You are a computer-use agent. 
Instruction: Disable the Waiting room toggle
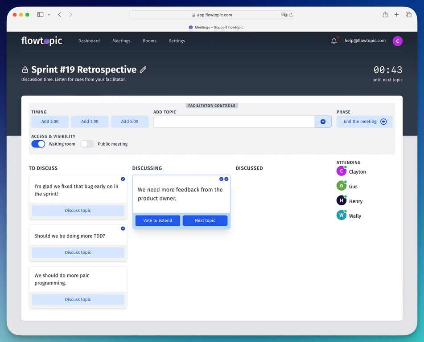tap(38, 144)
